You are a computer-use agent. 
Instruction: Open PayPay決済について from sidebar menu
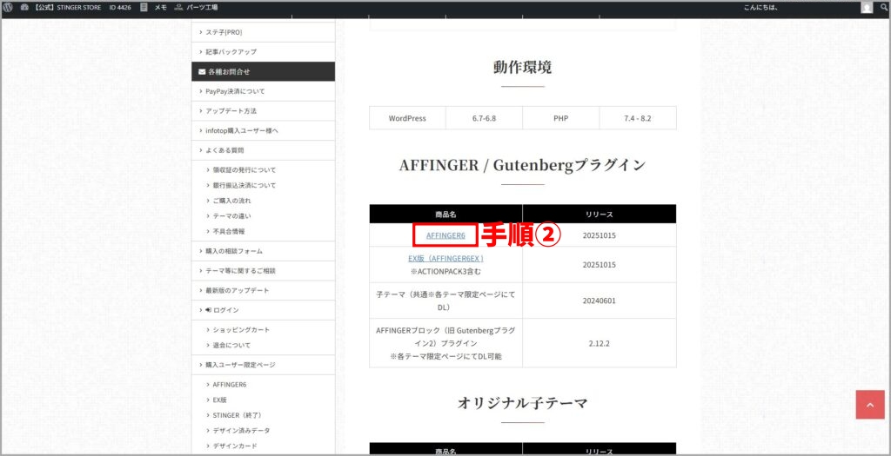235,91
